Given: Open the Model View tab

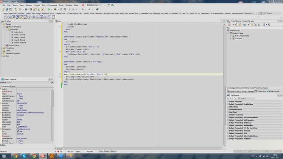Looking at the screenshot, I should click(260, 91).
